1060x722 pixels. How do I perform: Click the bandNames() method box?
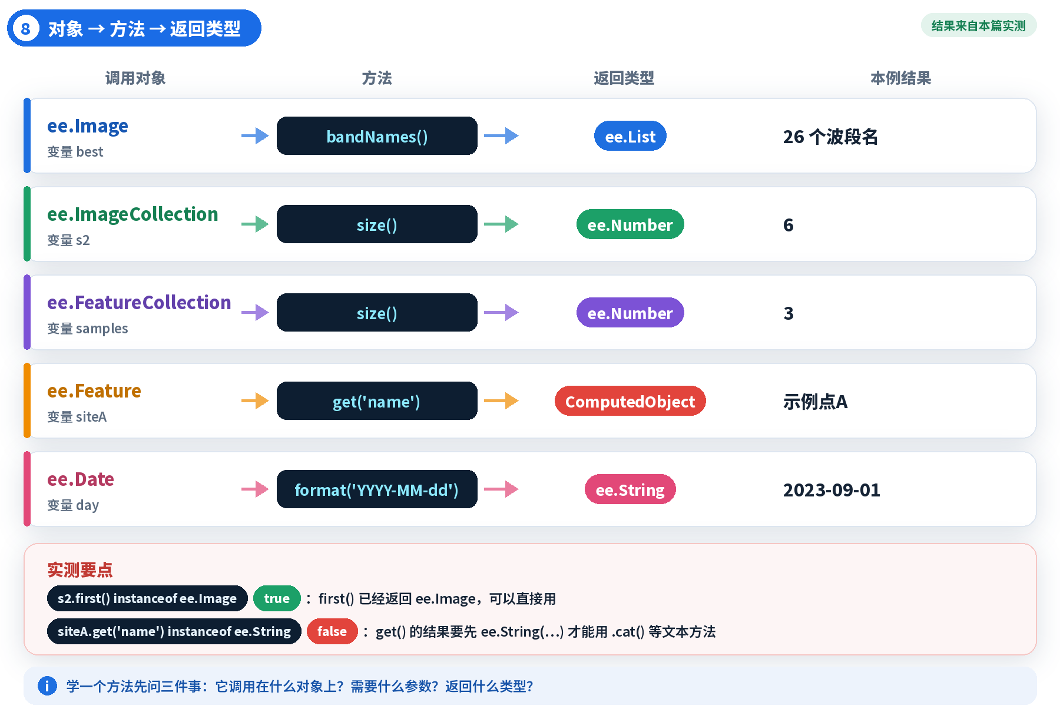pyautogui.click(x=377, y=136)
